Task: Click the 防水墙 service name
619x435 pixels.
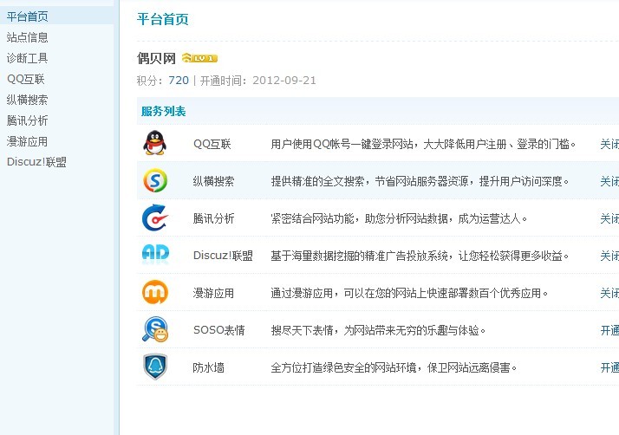Action: click(x=208, y=367)
